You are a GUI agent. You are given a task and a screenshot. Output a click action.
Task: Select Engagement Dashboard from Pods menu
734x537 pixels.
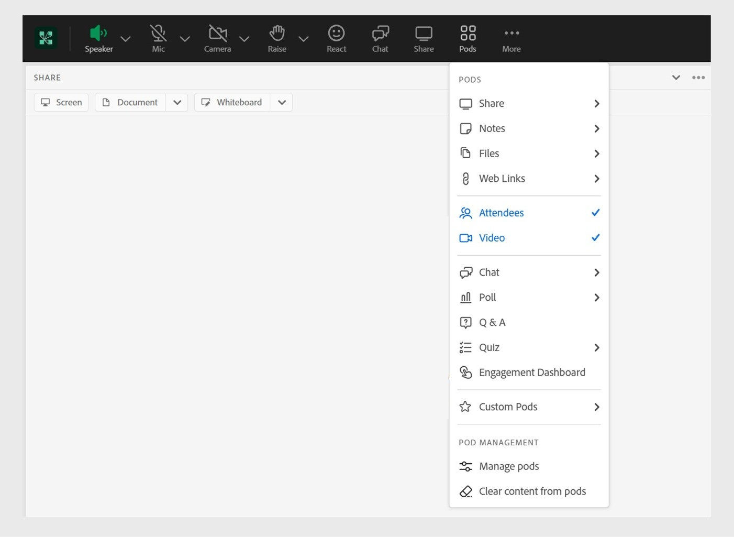click(x=531, y=372)
